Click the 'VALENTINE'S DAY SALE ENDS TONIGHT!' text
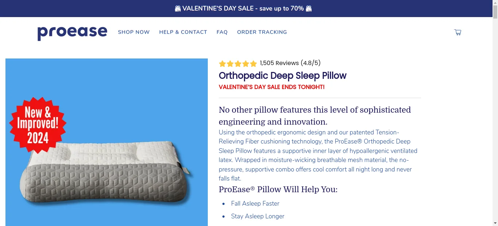The width and height of the screenshot is (498, 226). pos(272,87)
